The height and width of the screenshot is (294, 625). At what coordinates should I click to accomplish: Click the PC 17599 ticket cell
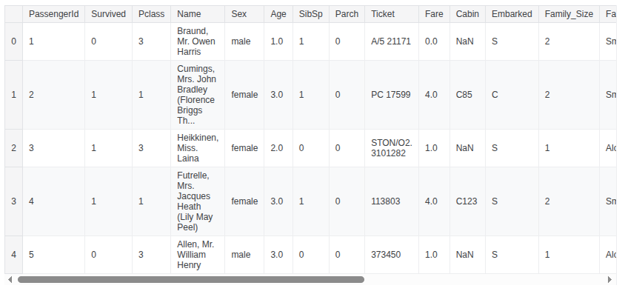392,95
